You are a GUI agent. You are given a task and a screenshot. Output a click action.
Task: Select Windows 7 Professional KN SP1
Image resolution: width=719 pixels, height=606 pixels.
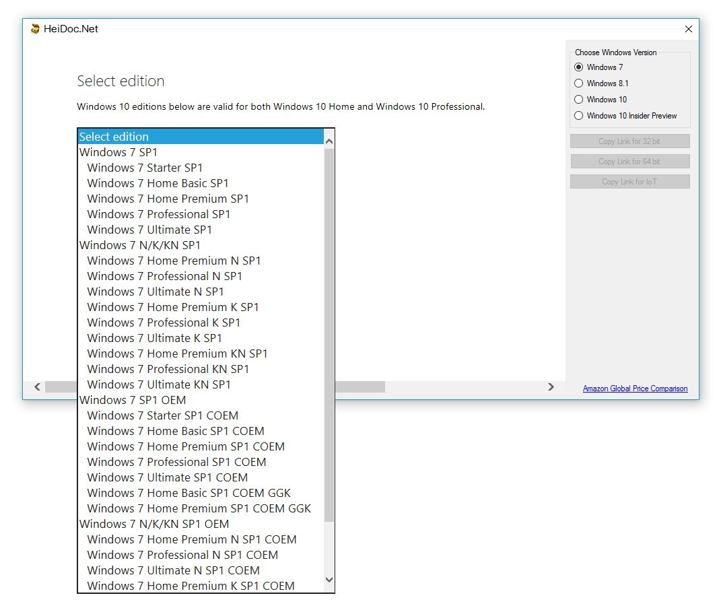tap(201, 369)
